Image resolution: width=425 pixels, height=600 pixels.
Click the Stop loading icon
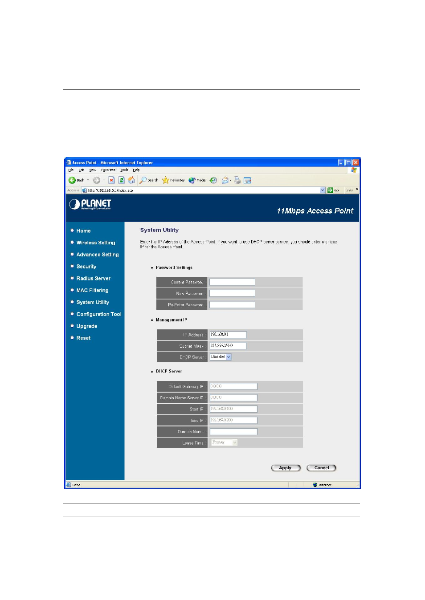coord(111,180)
